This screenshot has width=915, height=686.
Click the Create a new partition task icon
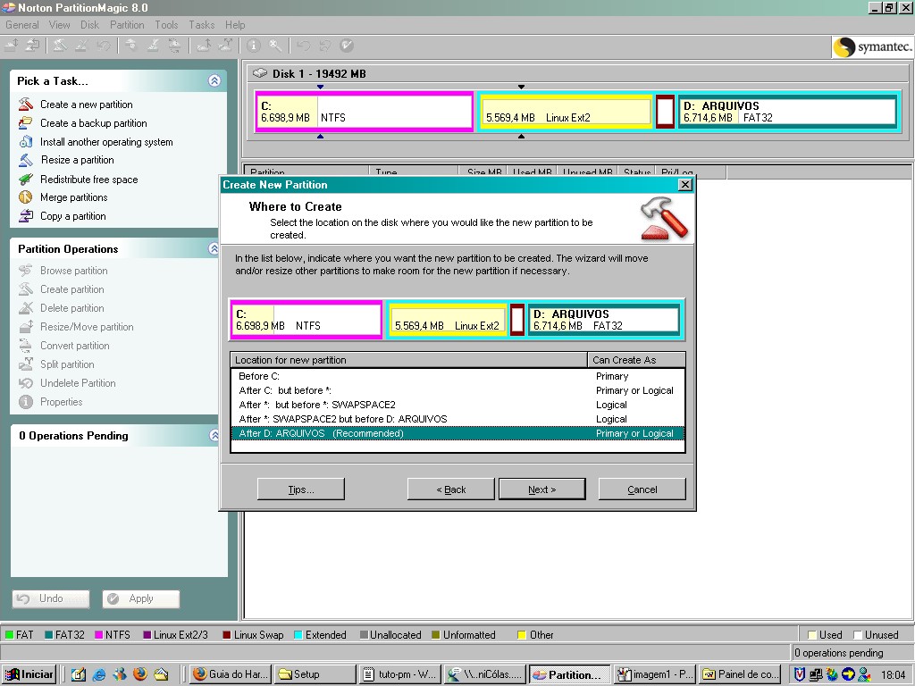coord(26,105)
